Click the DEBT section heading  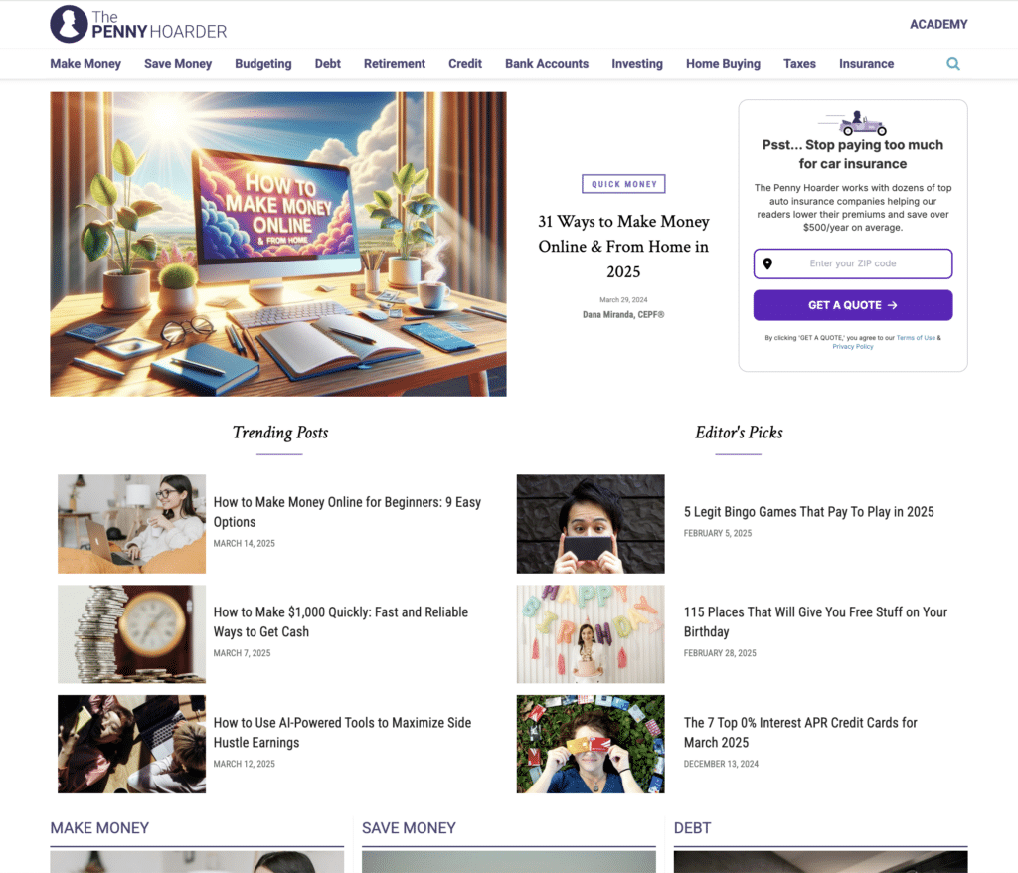pyautogui.click(x=693, y=827)
